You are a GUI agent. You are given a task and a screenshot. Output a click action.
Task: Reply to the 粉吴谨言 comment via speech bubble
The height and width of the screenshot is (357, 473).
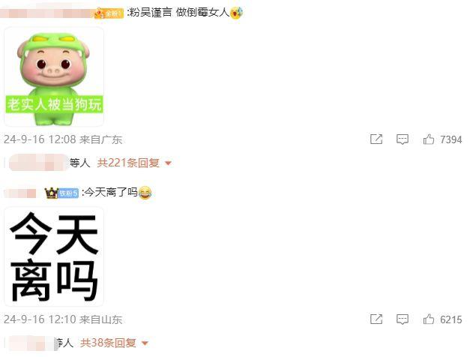[402, 139]
